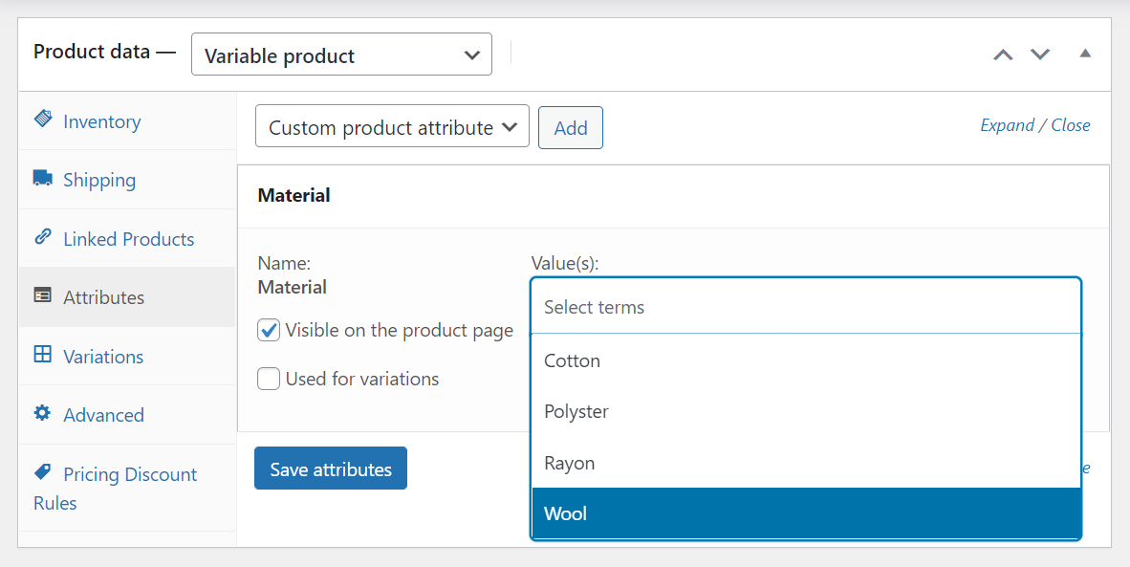The height and width of the screenshot is (567, 1130).
Task: Enable Used for variations checkbox
Action: pyautogui.click(x=269, y=380)
